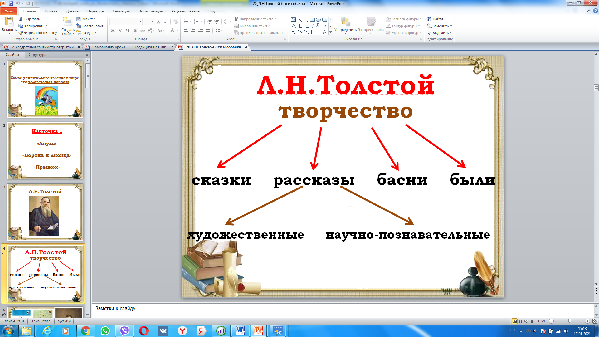Viewport: 599px width, 337px height.
Task: Toggle align text right
Action: pos(201,31)
